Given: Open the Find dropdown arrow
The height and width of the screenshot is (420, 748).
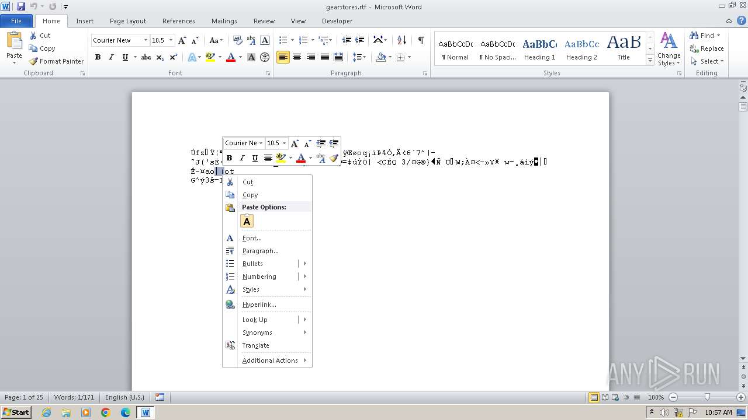Looking at the screenshot, I should click(x=718, y=36).
